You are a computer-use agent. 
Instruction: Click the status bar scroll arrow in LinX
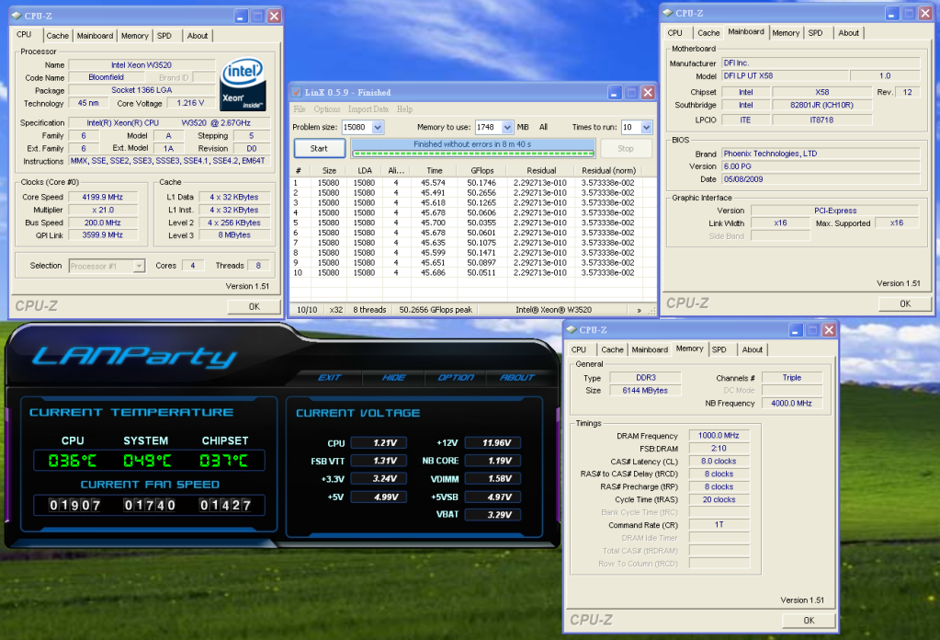[x=639, y=310]
